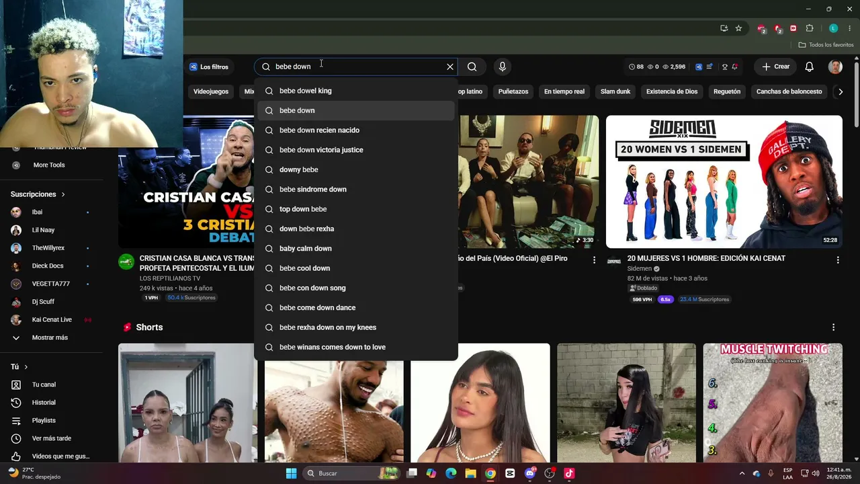
Task: Pick the 'top down bebe' suggestion
Action: pyautogui.click(x=356, y=209)
